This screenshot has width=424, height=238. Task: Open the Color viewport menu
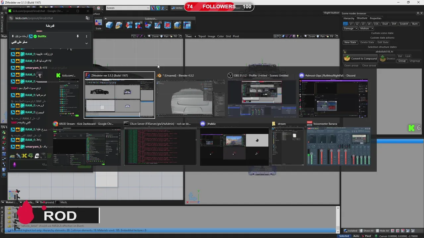221,36
